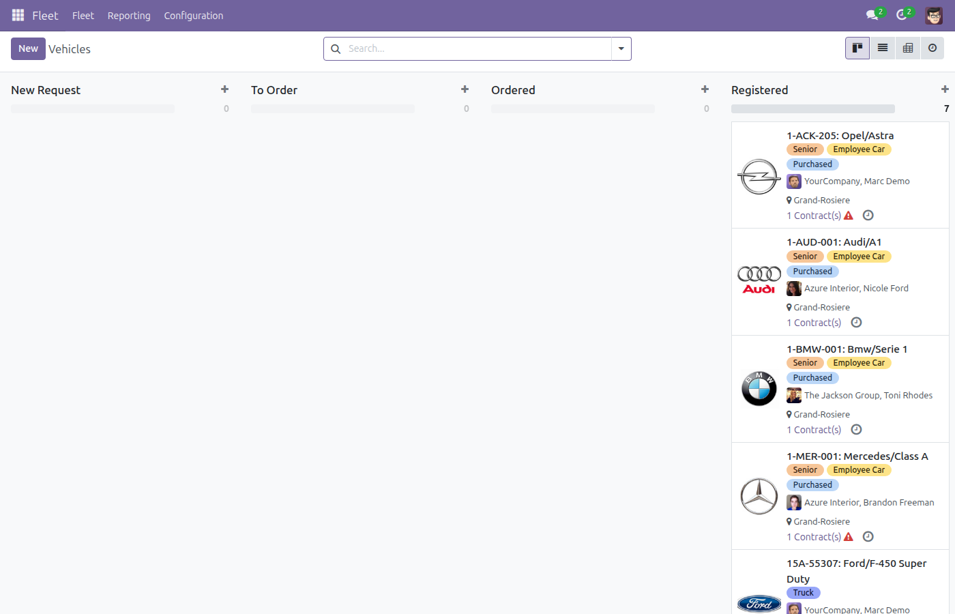Click the To Order column progress bar
The height and width of the screenshot is (614, 955).
[333, 108]
